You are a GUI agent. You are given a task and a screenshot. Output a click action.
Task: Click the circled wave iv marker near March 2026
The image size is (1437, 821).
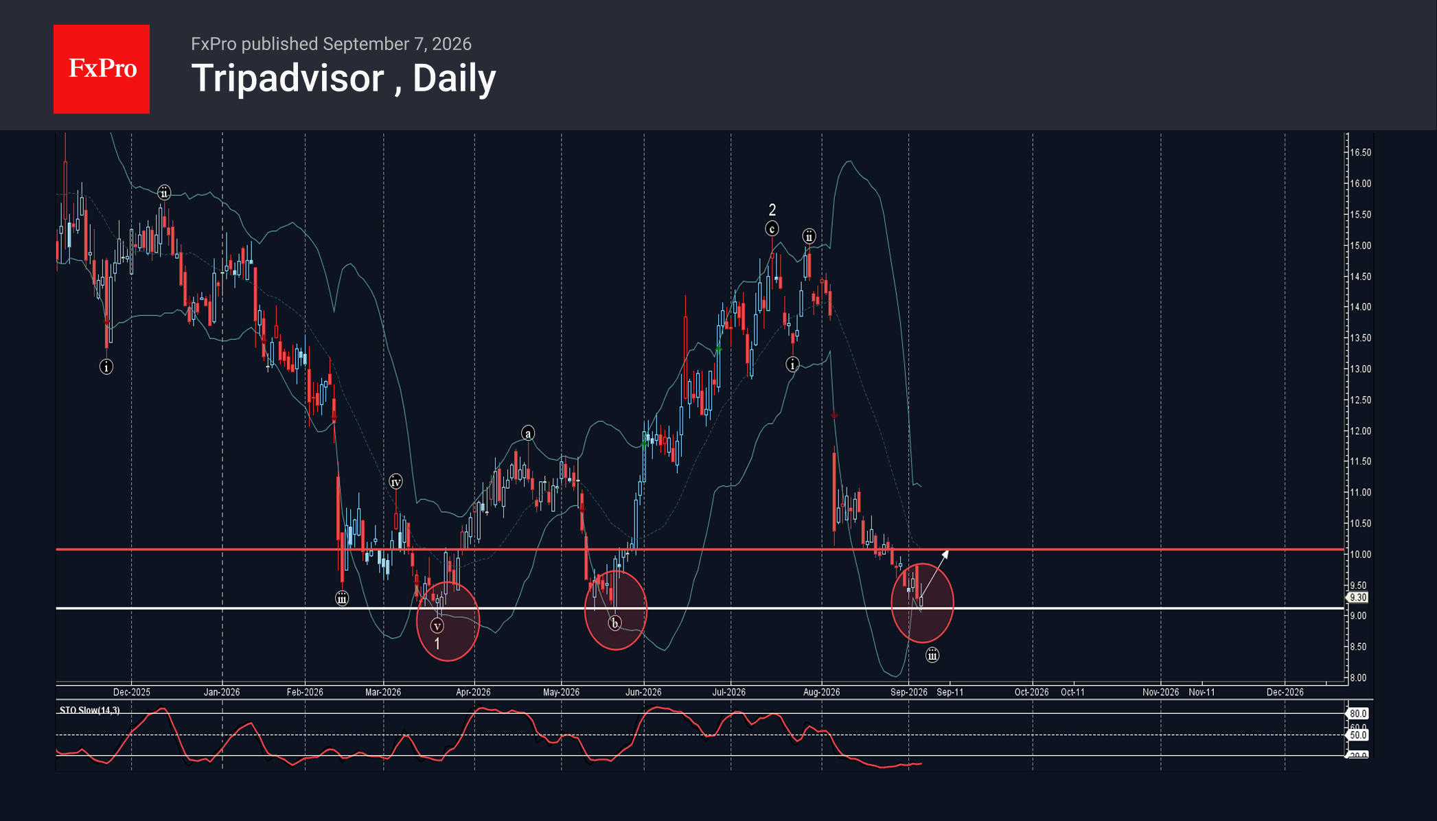pyautogui.click(x=395, y=482)
